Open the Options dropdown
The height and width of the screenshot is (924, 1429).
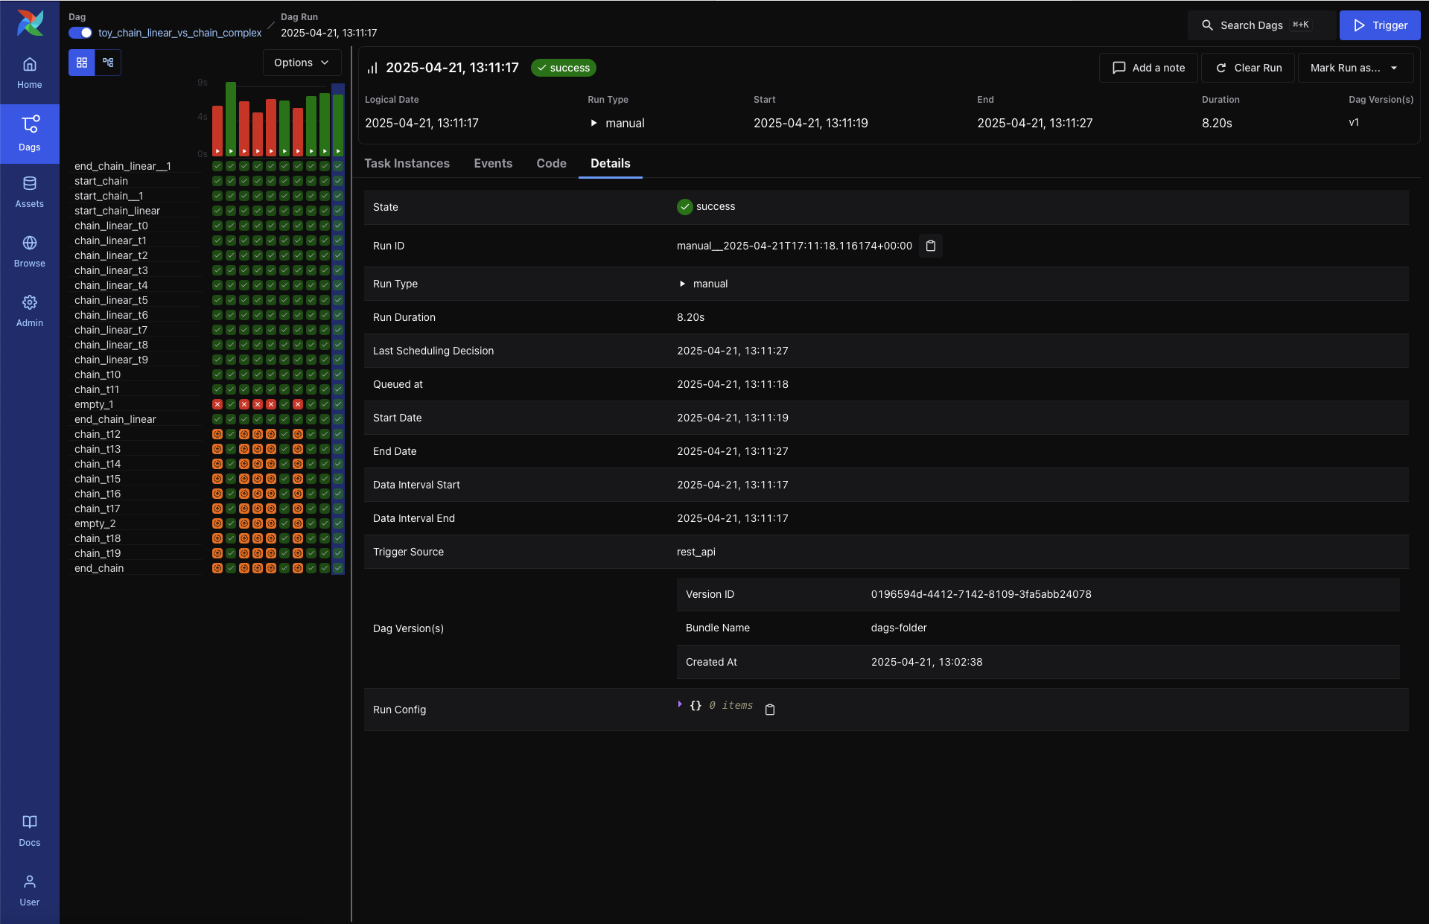click(x=302, y=63)
